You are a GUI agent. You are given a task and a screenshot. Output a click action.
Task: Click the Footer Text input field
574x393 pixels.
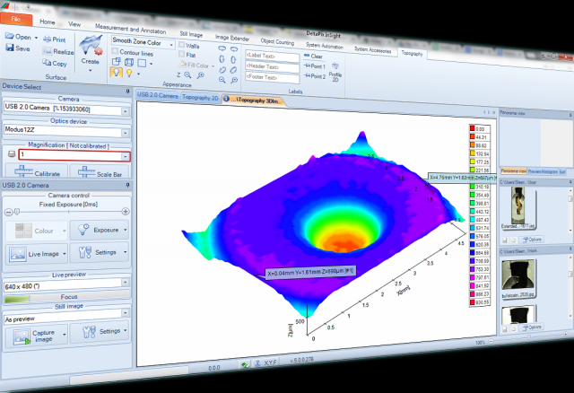[272, 78]
